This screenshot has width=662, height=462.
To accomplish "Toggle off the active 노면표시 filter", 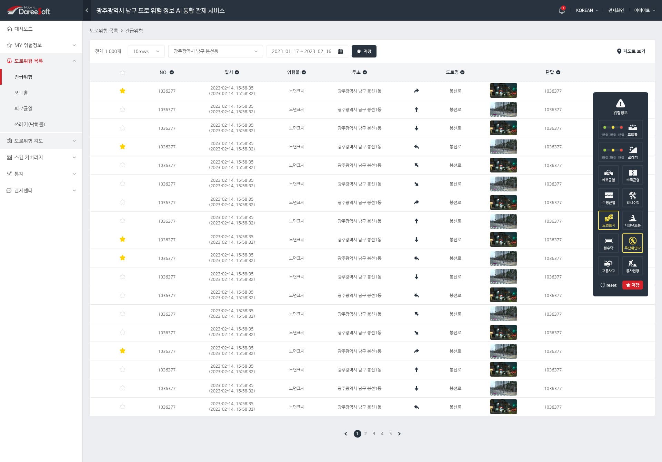I will 608,220.
